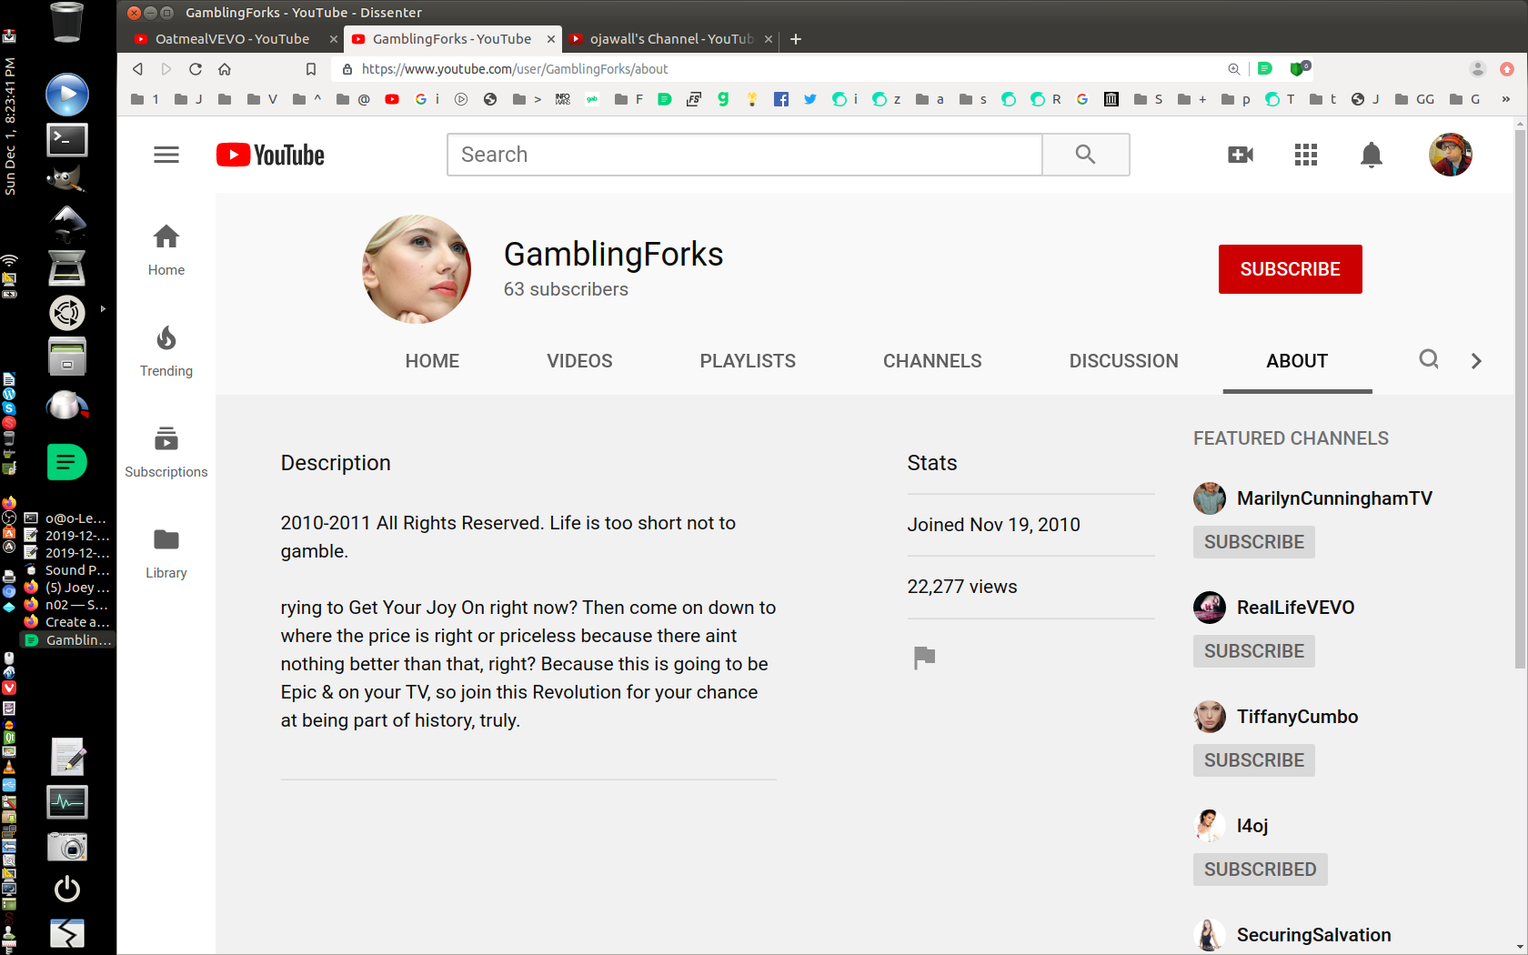Click the lock icon beside the URL
Screen dimensions: 1528x955
[347, 69]
